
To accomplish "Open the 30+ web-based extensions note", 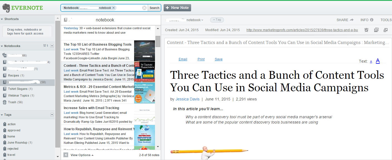I will click(108, 32).
